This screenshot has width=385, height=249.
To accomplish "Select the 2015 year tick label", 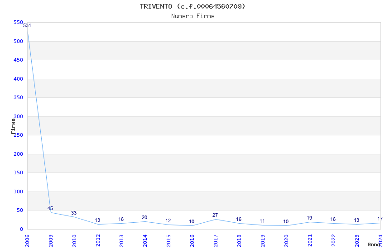I will [x=168, y=241].
